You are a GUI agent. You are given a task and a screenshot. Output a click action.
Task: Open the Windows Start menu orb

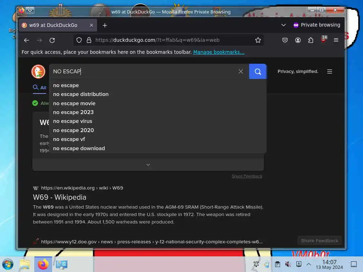(x=8, y=264)
